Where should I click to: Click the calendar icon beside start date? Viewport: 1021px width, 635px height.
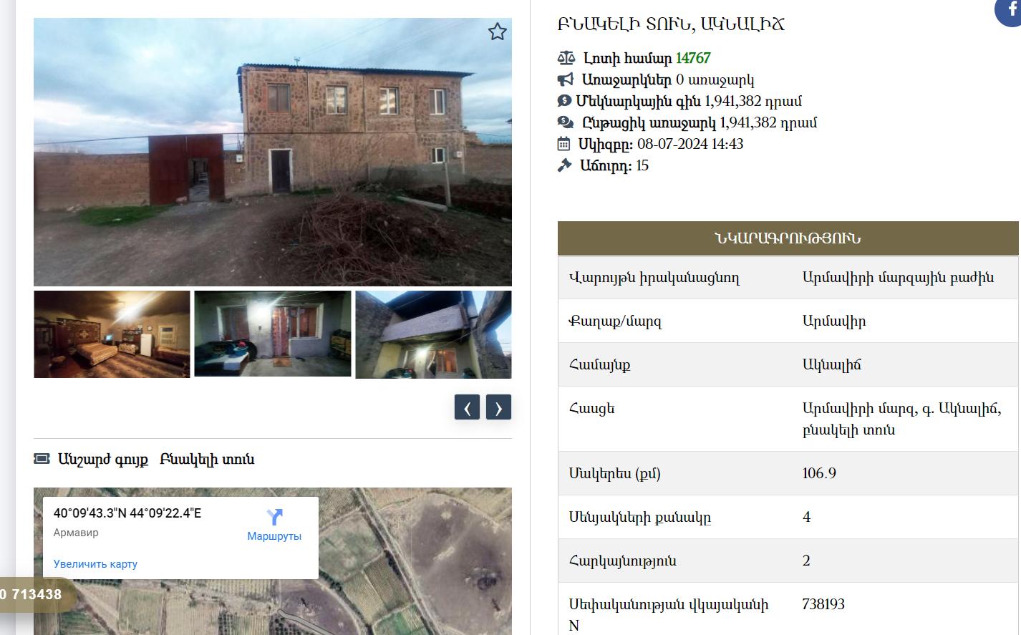point(564,144)
